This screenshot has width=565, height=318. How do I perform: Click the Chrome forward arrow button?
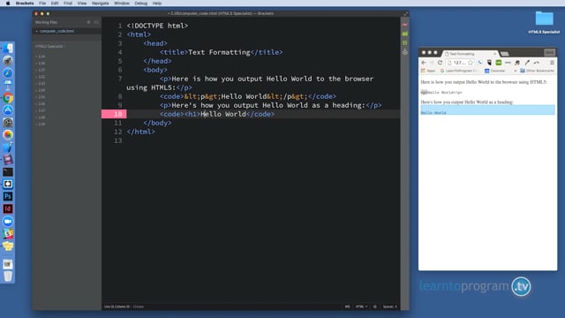click(x=432, y=63)
